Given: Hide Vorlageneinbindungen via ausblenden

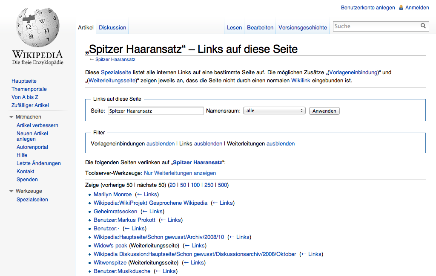Looking at the screenshot, I should pyautogui.click(x=161, y=144).
